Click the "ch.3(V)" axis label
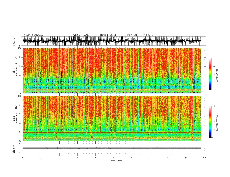The width and height of the screenshot is (230, 177). click(14, 148)
